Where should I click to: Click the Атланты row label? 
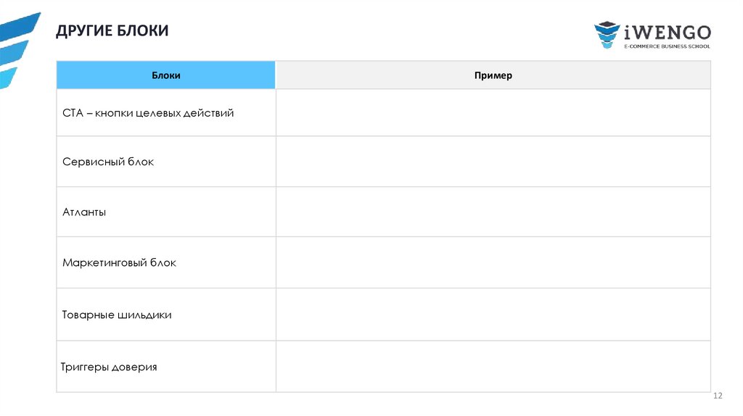84,212
